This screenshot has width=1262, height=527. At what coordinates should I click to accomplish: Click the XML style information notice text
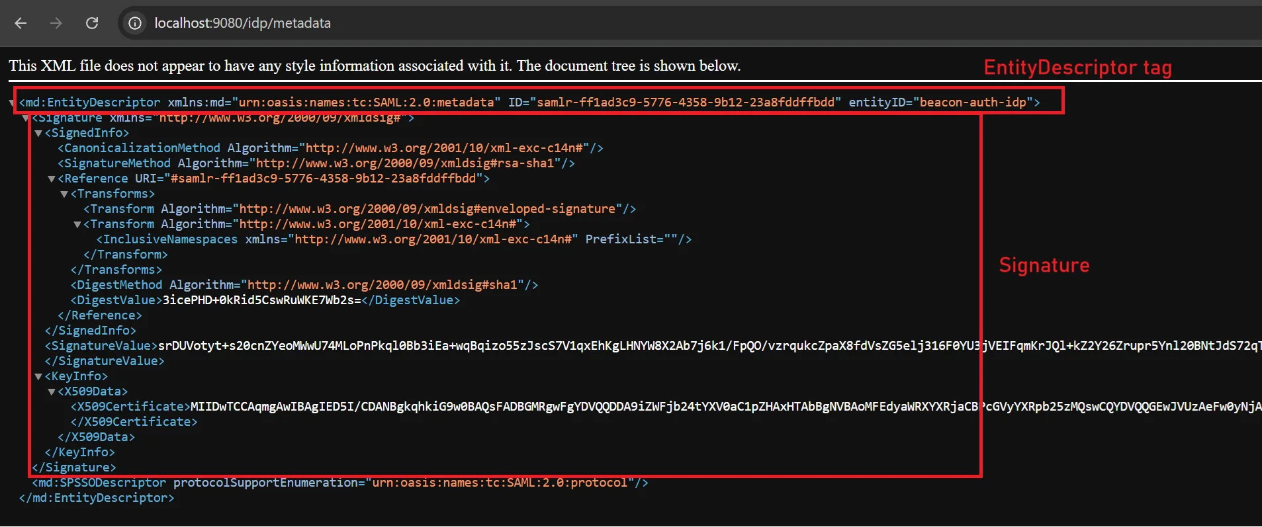(375, 65)
